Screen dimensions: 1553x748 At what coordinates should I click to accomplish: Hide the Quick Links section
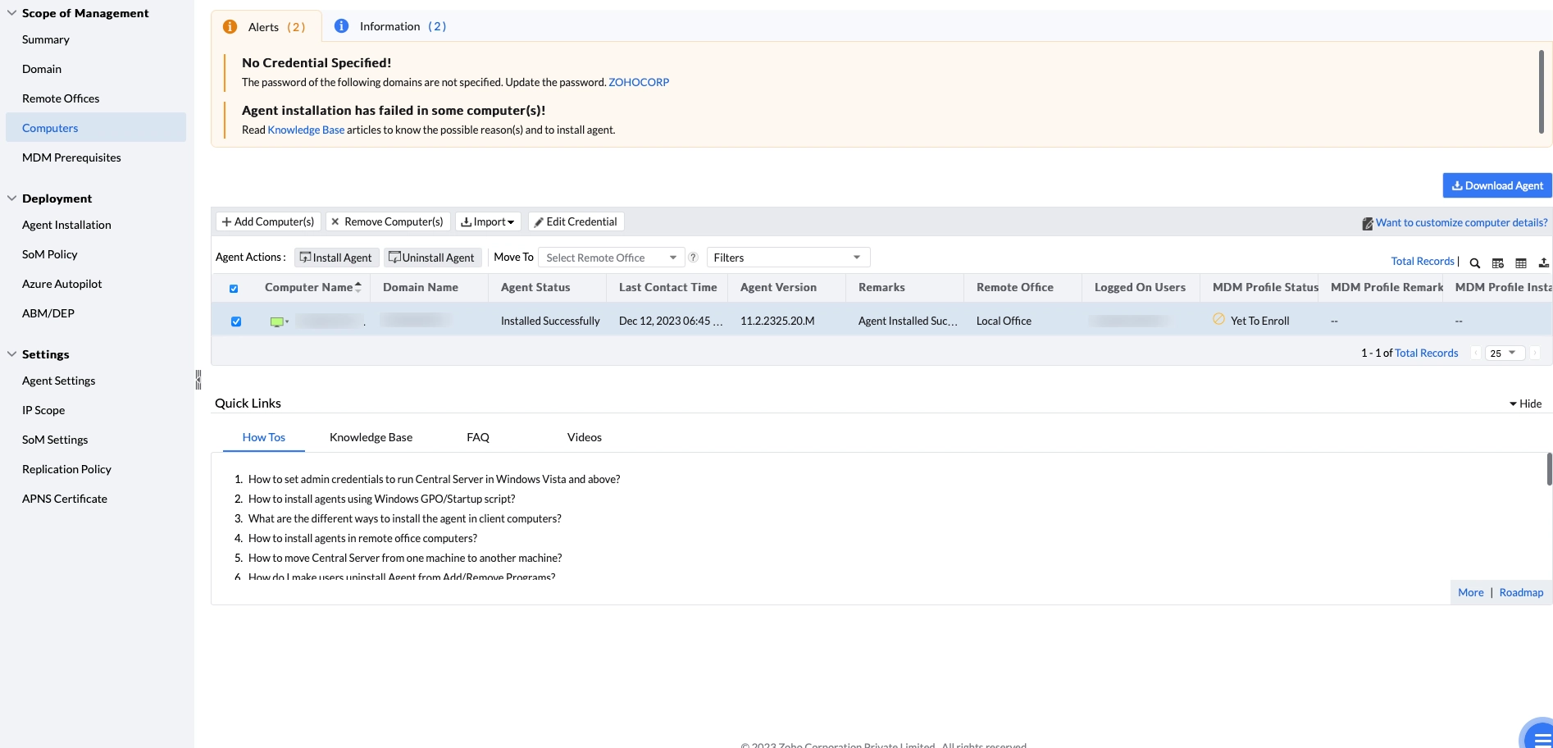pyautogui.click(x=1525, y=404)
